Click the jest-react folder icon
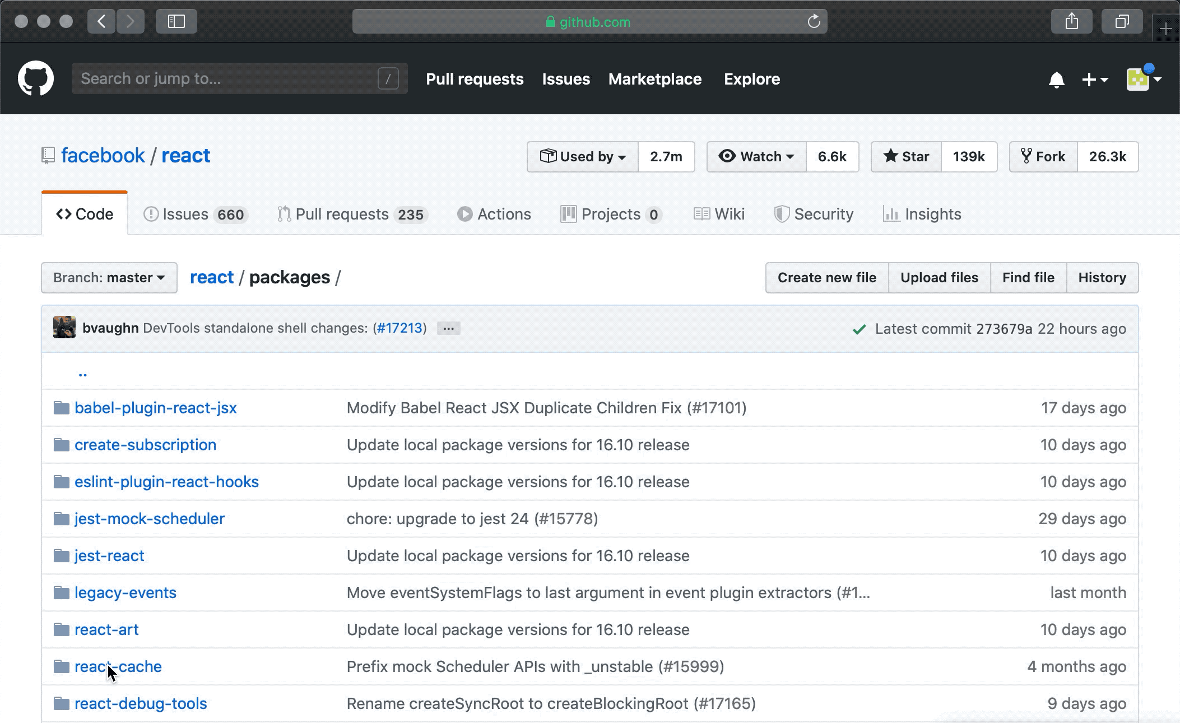The image size is (1180, 723). tap(62, 556)
